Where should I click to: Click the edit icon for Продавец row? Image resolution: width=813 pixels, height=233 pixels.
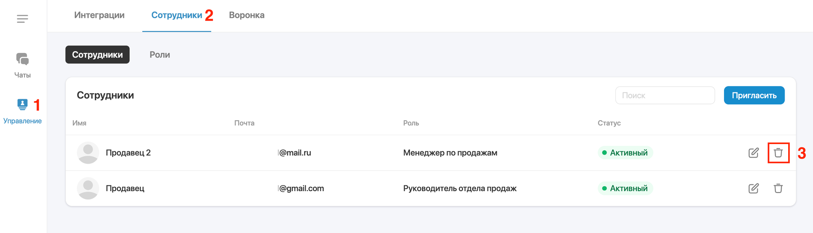coord(754,188)
